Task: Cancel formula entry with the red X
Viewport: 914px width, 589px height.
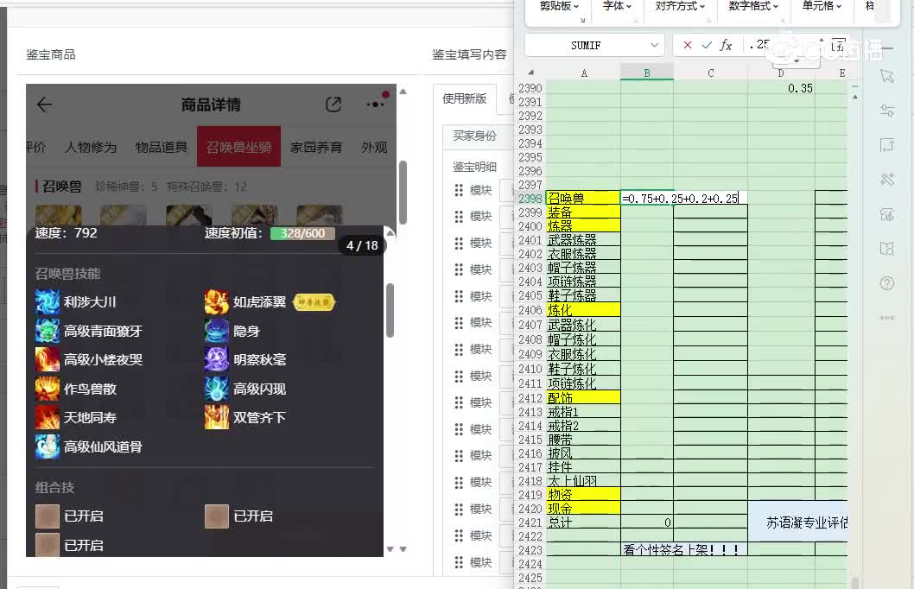Action: coord(688,45)
